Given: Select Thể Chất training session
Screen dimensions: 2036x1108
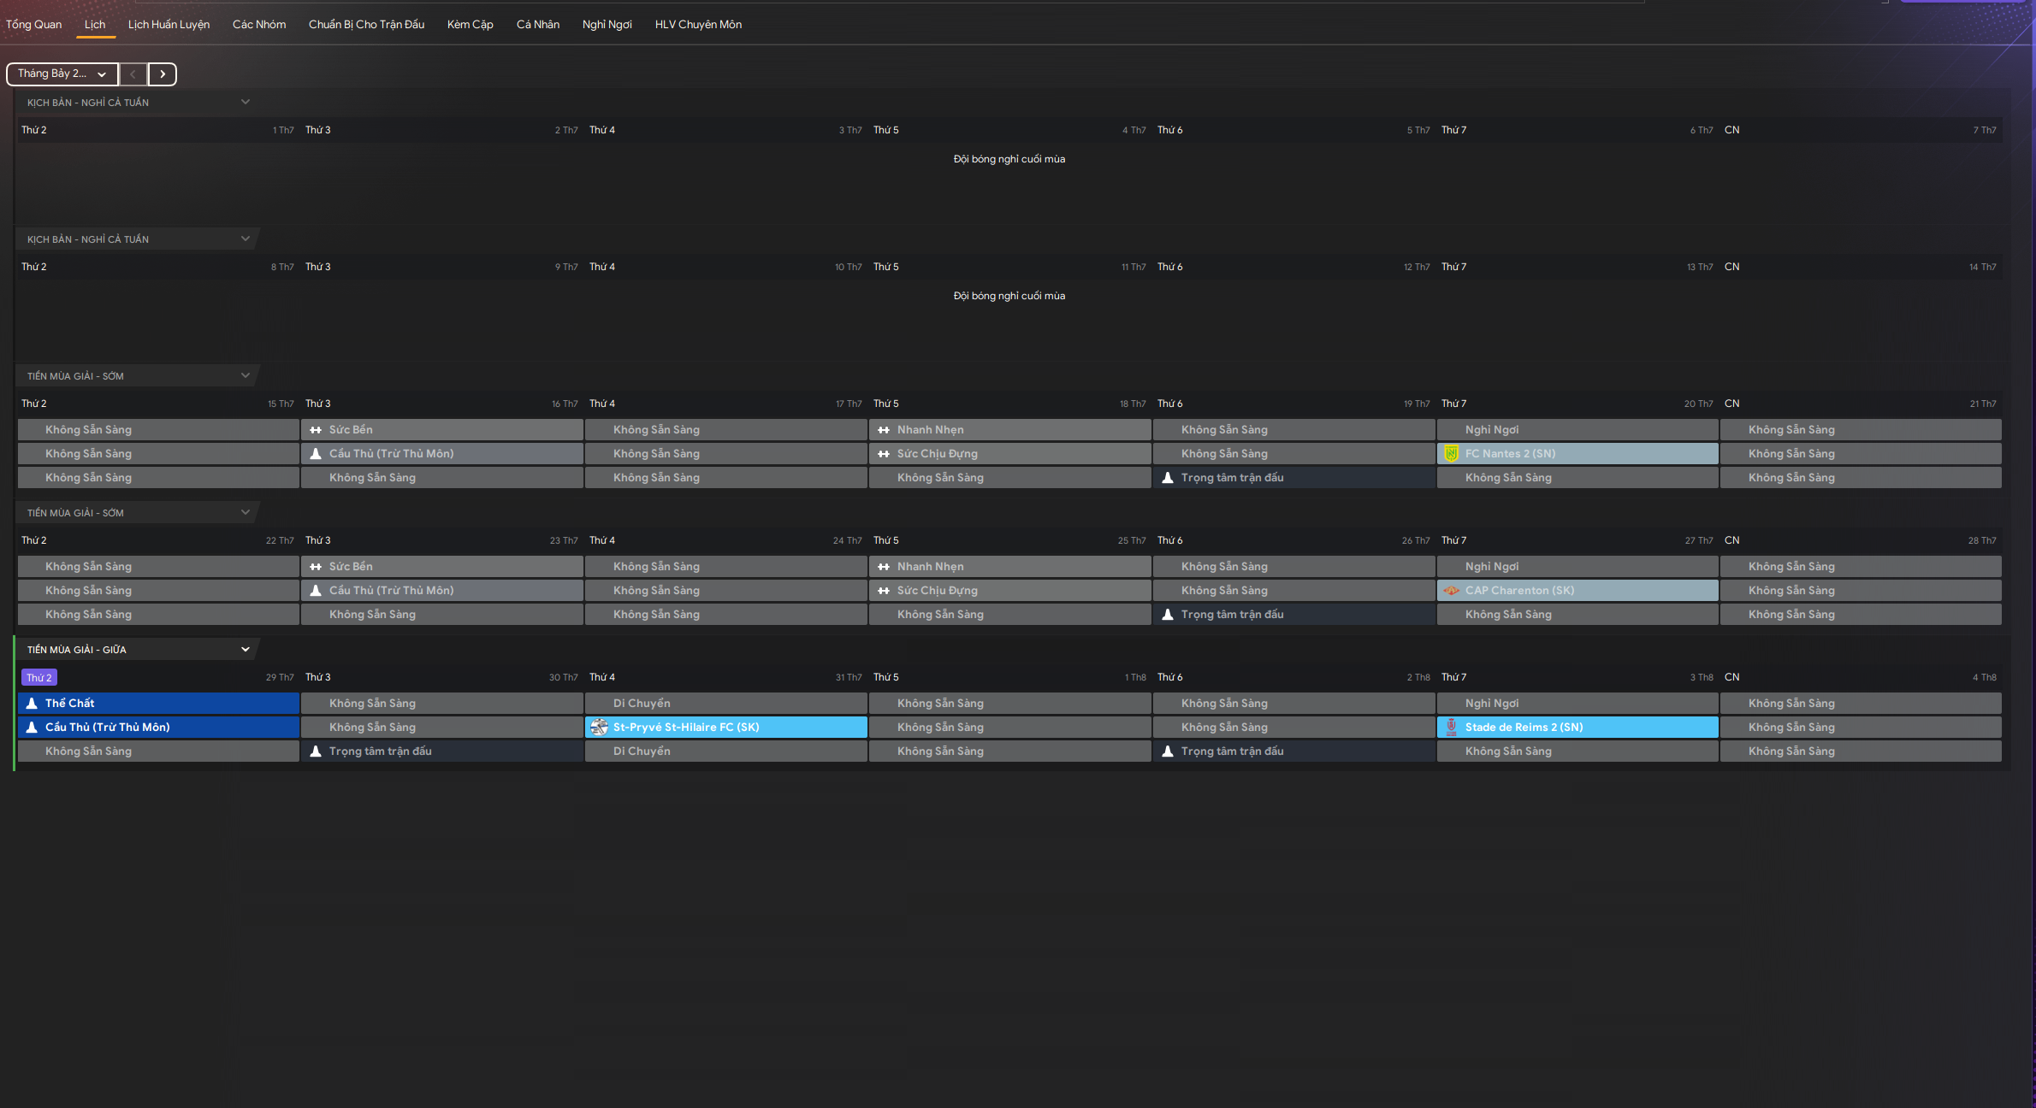Looking at the screenshot, I should (x=158, y=704).
